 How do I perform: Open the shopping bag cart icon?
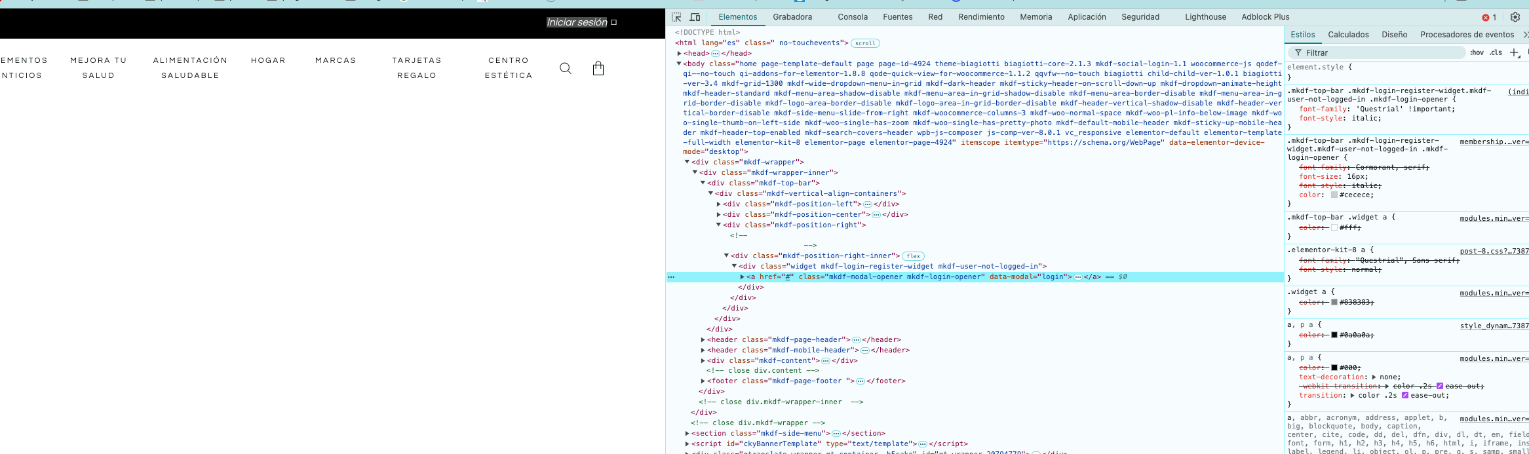click(598, 68)
